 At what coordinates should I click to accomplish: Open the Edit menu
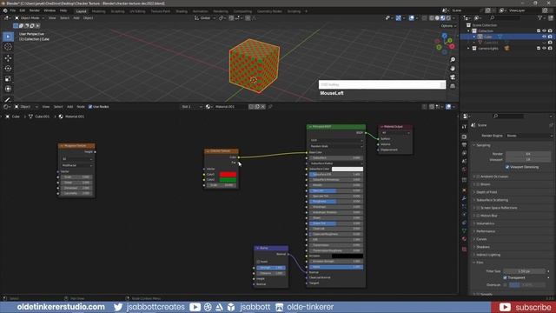coord(23,11)
